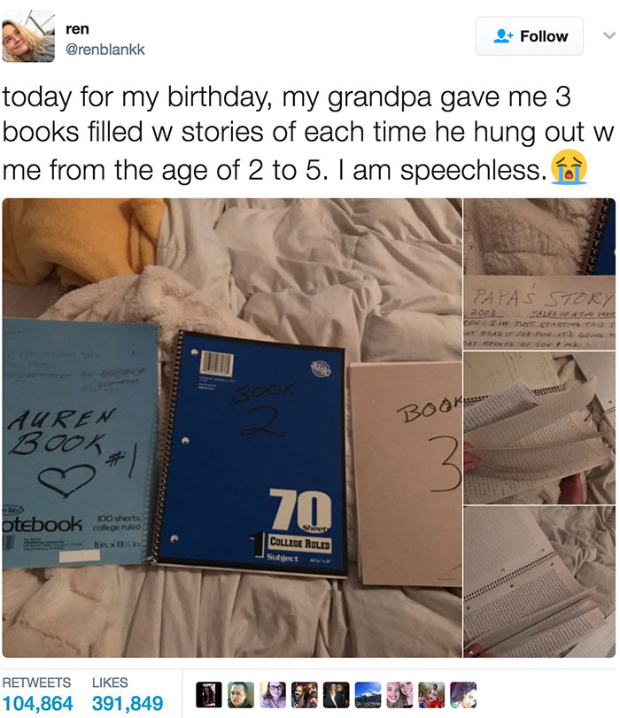Click the eighth liker avatar in red outfit
Screen dimensions: 620x718
click(x=431, y=695)
